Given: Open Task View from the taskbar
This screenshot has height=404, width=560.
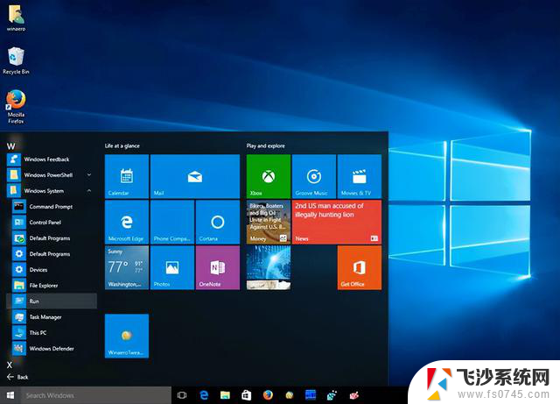Looking at the screenshot, I should pyautogui.click(x=182, y=395).
